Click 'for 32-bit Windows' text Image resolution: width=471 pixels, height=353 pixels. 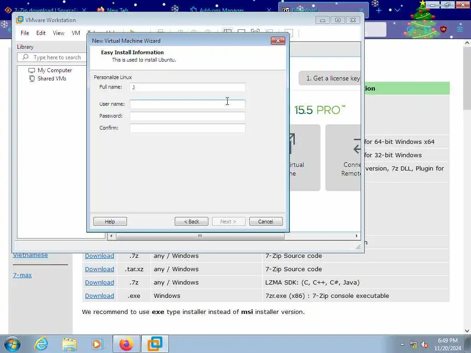pos(393,155)
